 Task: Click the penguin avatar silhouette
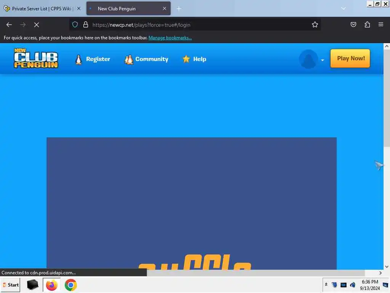pos(308,59)
